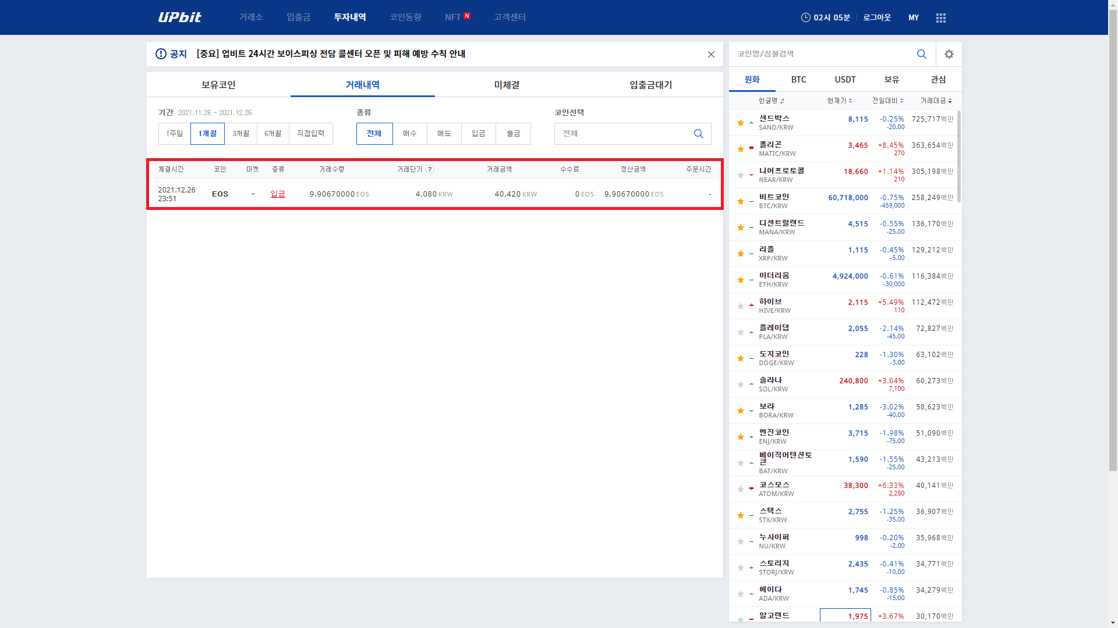Click the UPbit logo
The image size is (1118, 628).
coord(179,17)
